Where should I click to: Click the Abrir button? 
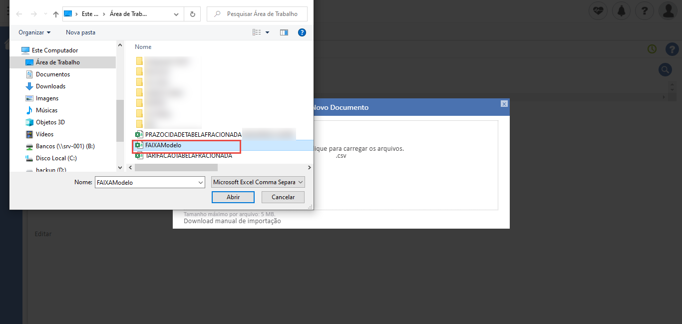coord(233,197)
